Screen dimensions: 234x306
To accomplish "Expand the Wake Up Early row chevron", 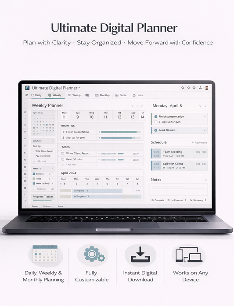I will (x=53, y=184).
